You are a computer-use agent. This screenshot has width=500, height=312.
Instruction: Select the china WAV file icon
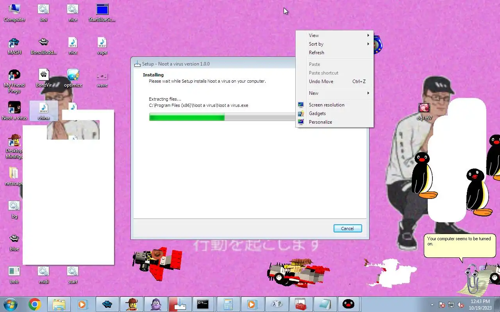43,111
